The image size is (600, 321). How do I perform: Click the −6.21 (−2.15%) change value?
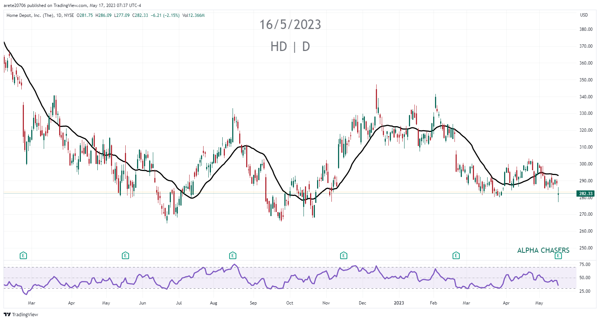click(165, 15)
